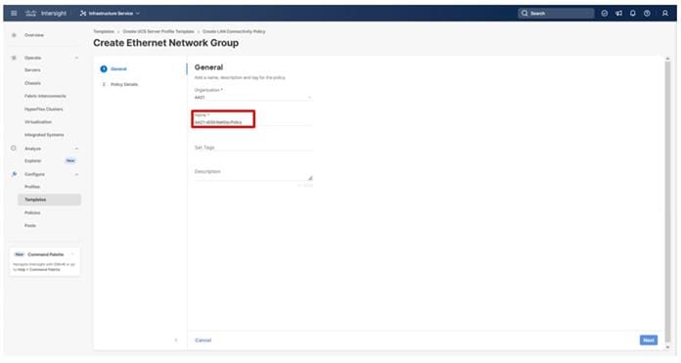The image size is (681, 363).
Task: Select Policies in the sidebar
Action: pyautogui.click(x=32, y=212)
